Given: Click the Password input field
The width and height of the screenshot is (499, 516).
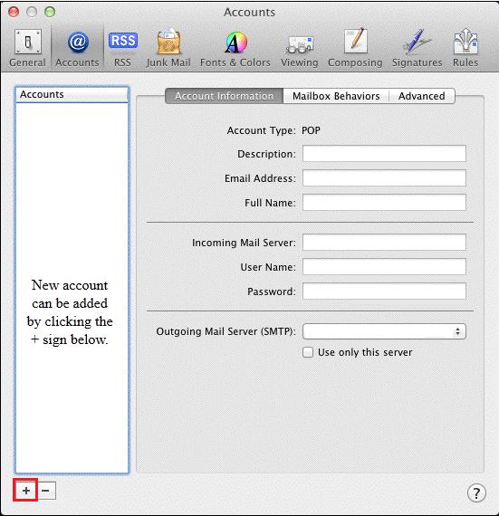Looking at the screenshot, I should (384, 291).
